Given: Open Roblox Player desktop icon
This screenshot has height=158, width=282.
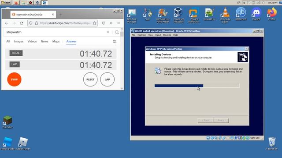Looking at the screenshot, I should point(23,144).
